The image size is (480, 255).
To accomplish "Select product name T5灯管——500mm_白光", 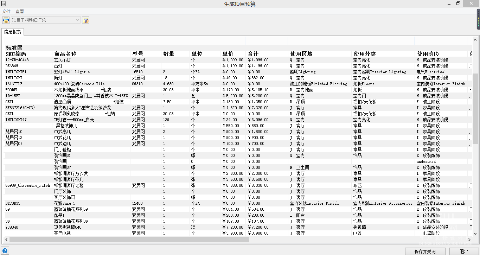I will pos(74,120).
